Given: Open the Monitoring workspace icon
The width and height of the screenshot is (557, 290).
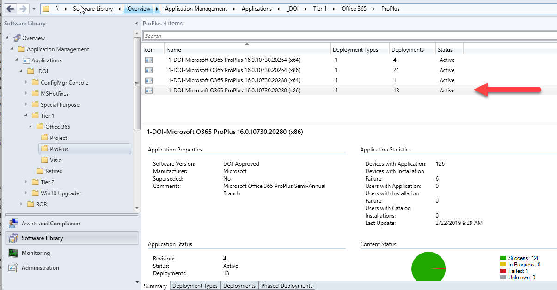Looking at the screenshot, I should tap(13, 253).
